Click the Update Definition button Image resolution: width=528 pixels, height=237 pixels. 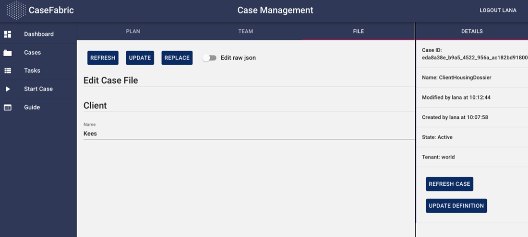456,206
